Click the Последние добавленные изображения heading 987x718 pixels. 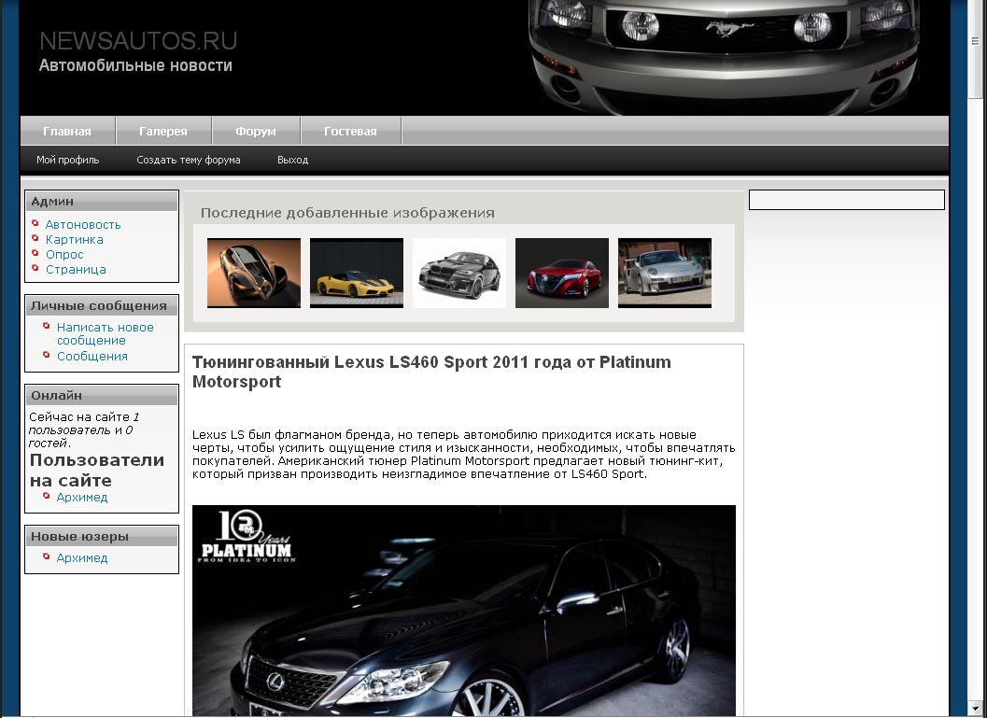(x=347, y=213)
